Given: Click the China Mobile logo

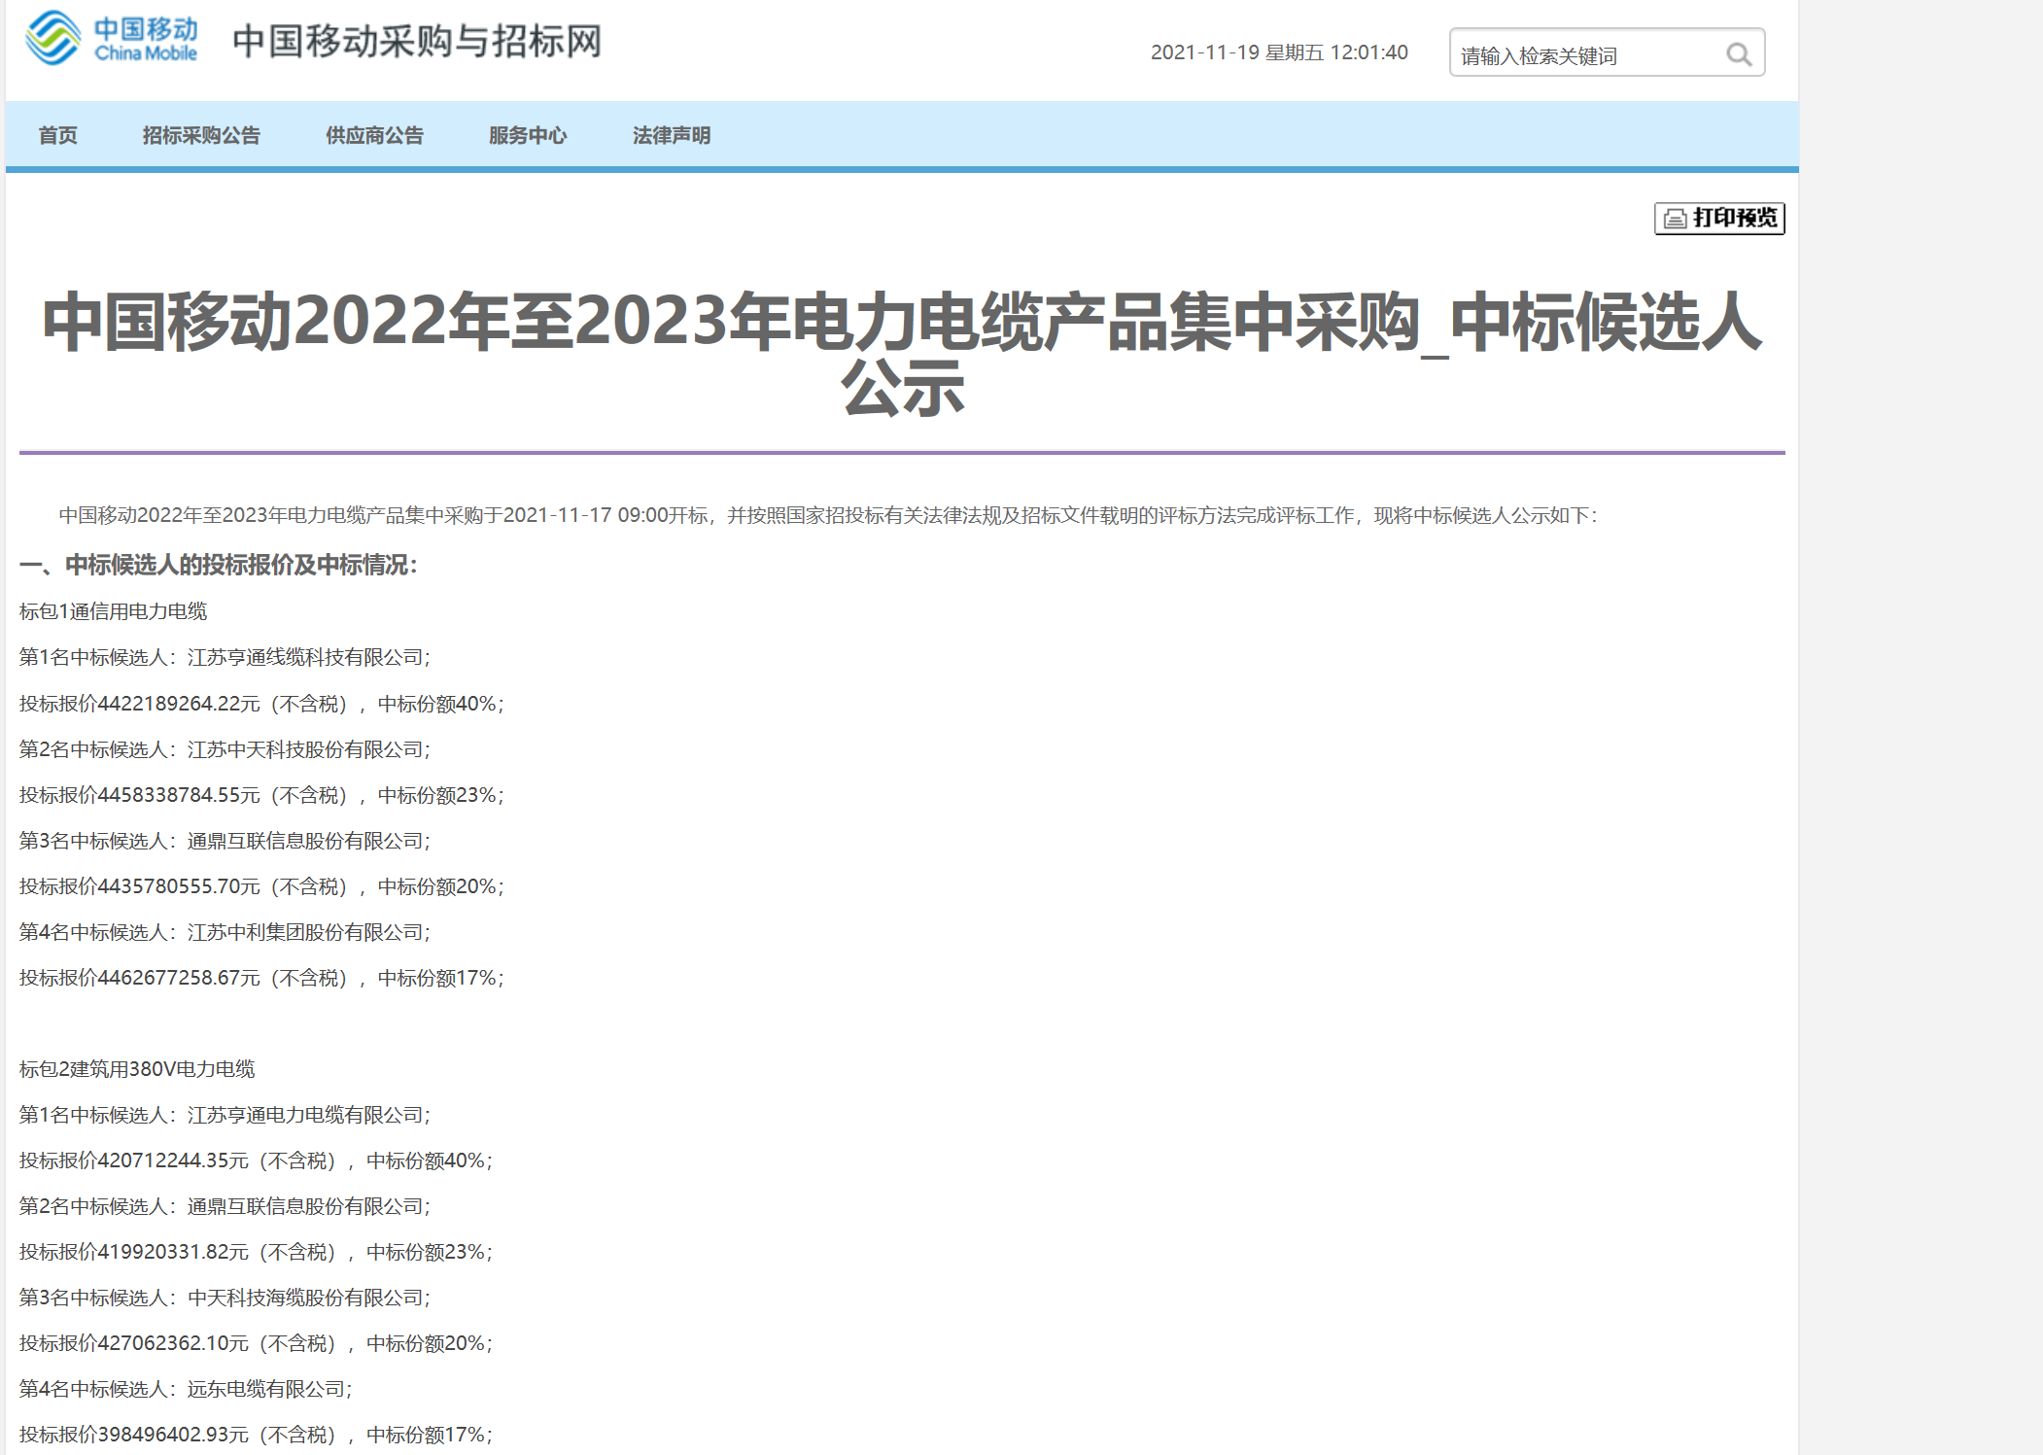Looking at the screenshot, I should [x=112, y=39].
